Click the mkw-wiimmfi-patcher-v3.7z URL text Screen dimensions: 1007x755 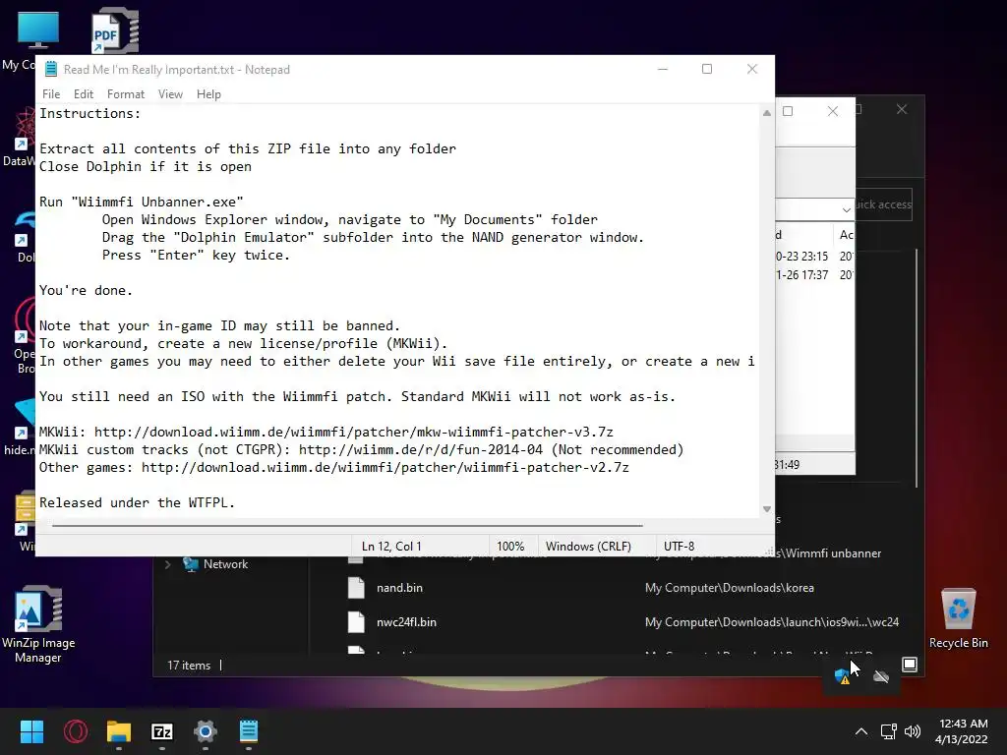[354, 433]
